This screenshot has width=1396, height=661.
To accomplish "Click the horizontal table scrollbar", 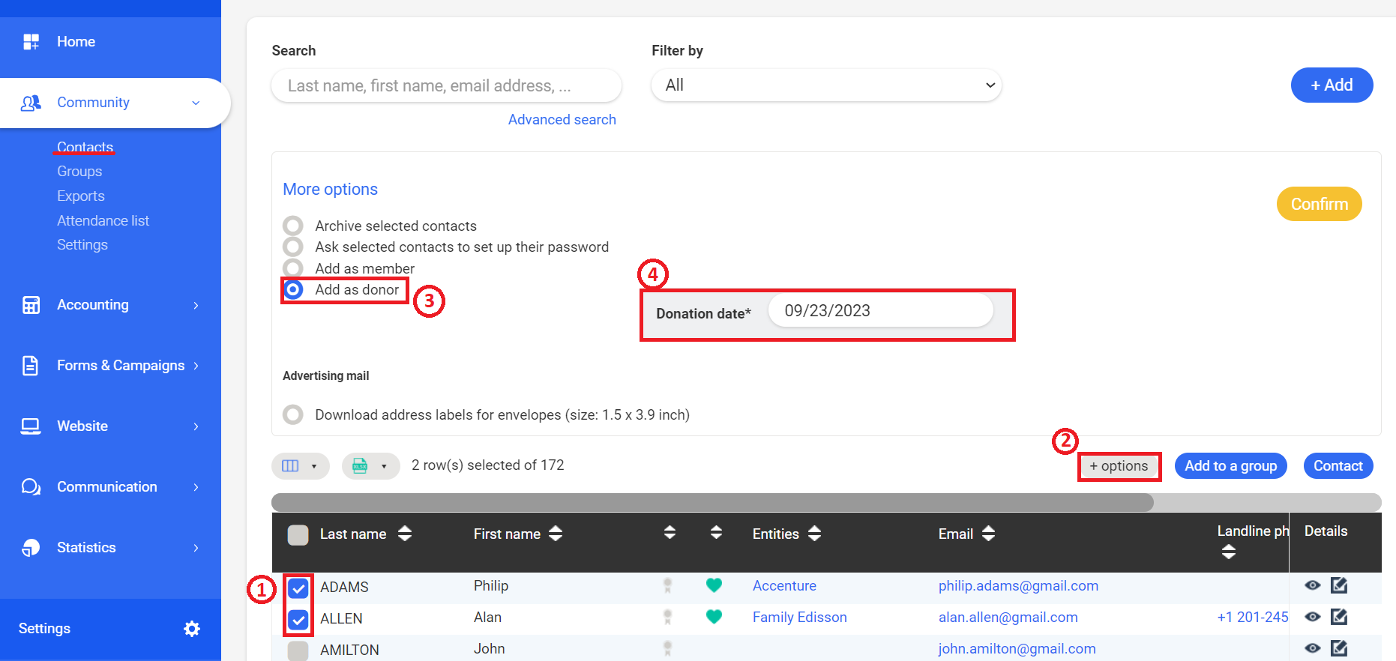I will coord(712,502).
